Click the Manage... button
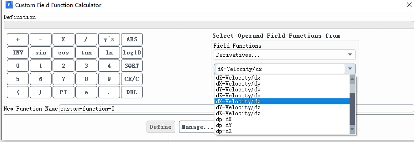414x142 pixels. point(197,127)
